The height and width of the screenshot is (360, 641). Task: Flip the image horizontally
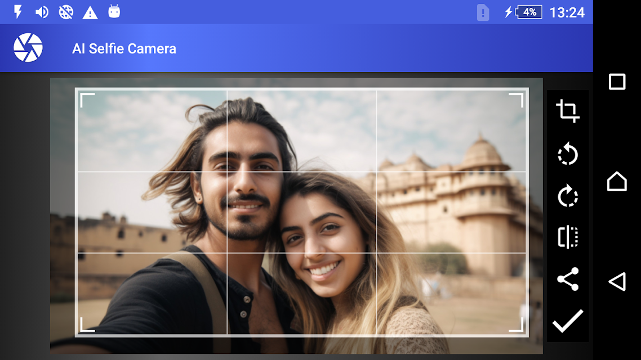coord(568,237)
